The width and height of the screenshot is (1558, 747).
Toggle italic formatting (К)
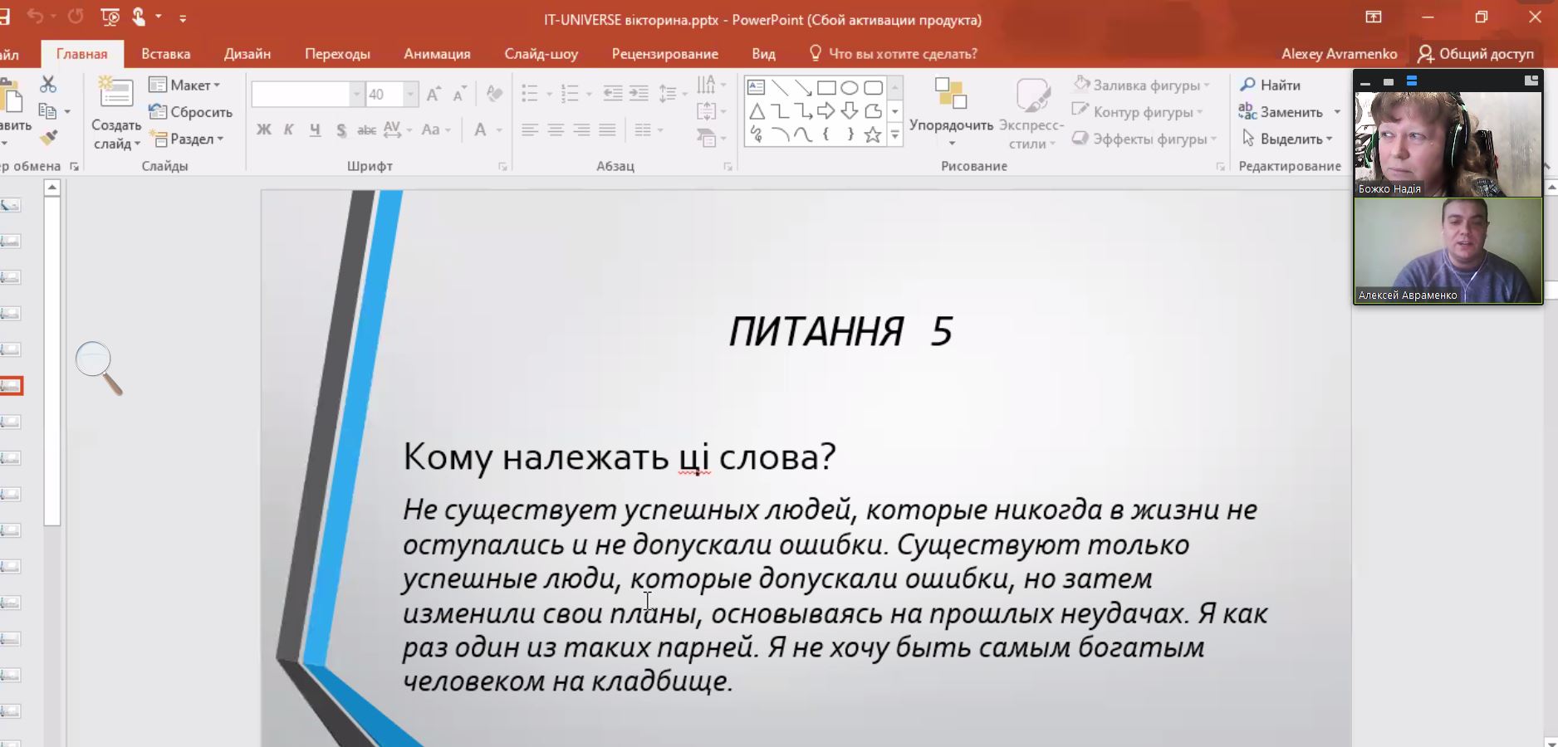click(289, 129)
